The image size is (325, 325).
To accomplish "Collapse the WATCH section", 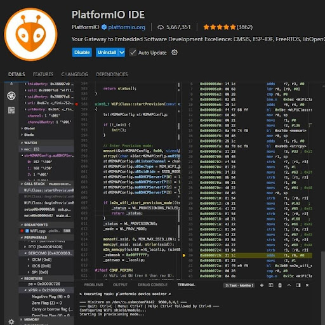I will point(46,143).
